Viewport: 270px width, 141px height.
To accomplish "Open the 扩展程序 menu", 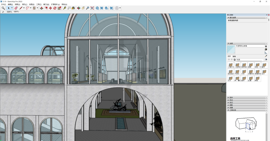I will pos(55,4).
